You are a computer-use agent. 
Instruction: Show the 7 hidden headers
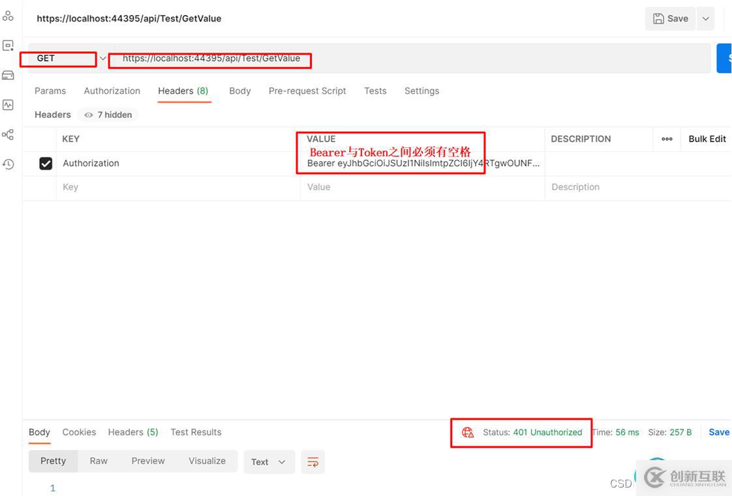[108, 115]
